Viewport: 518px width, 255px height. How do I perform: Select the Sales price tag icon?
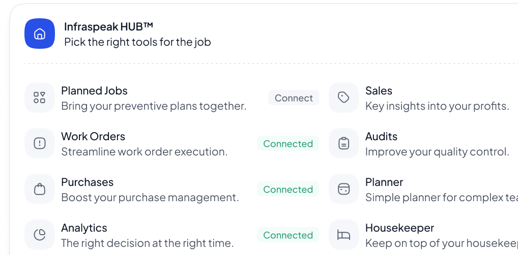coord(343,98)
